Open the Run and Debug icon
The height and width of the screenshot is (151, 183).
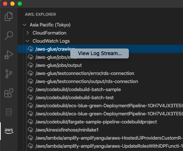point(8,55)
